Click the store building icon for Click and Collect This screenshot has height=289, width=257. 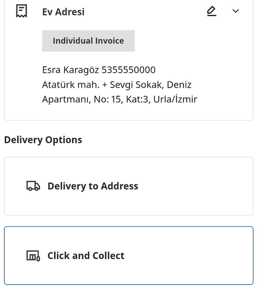click(33, 256)
